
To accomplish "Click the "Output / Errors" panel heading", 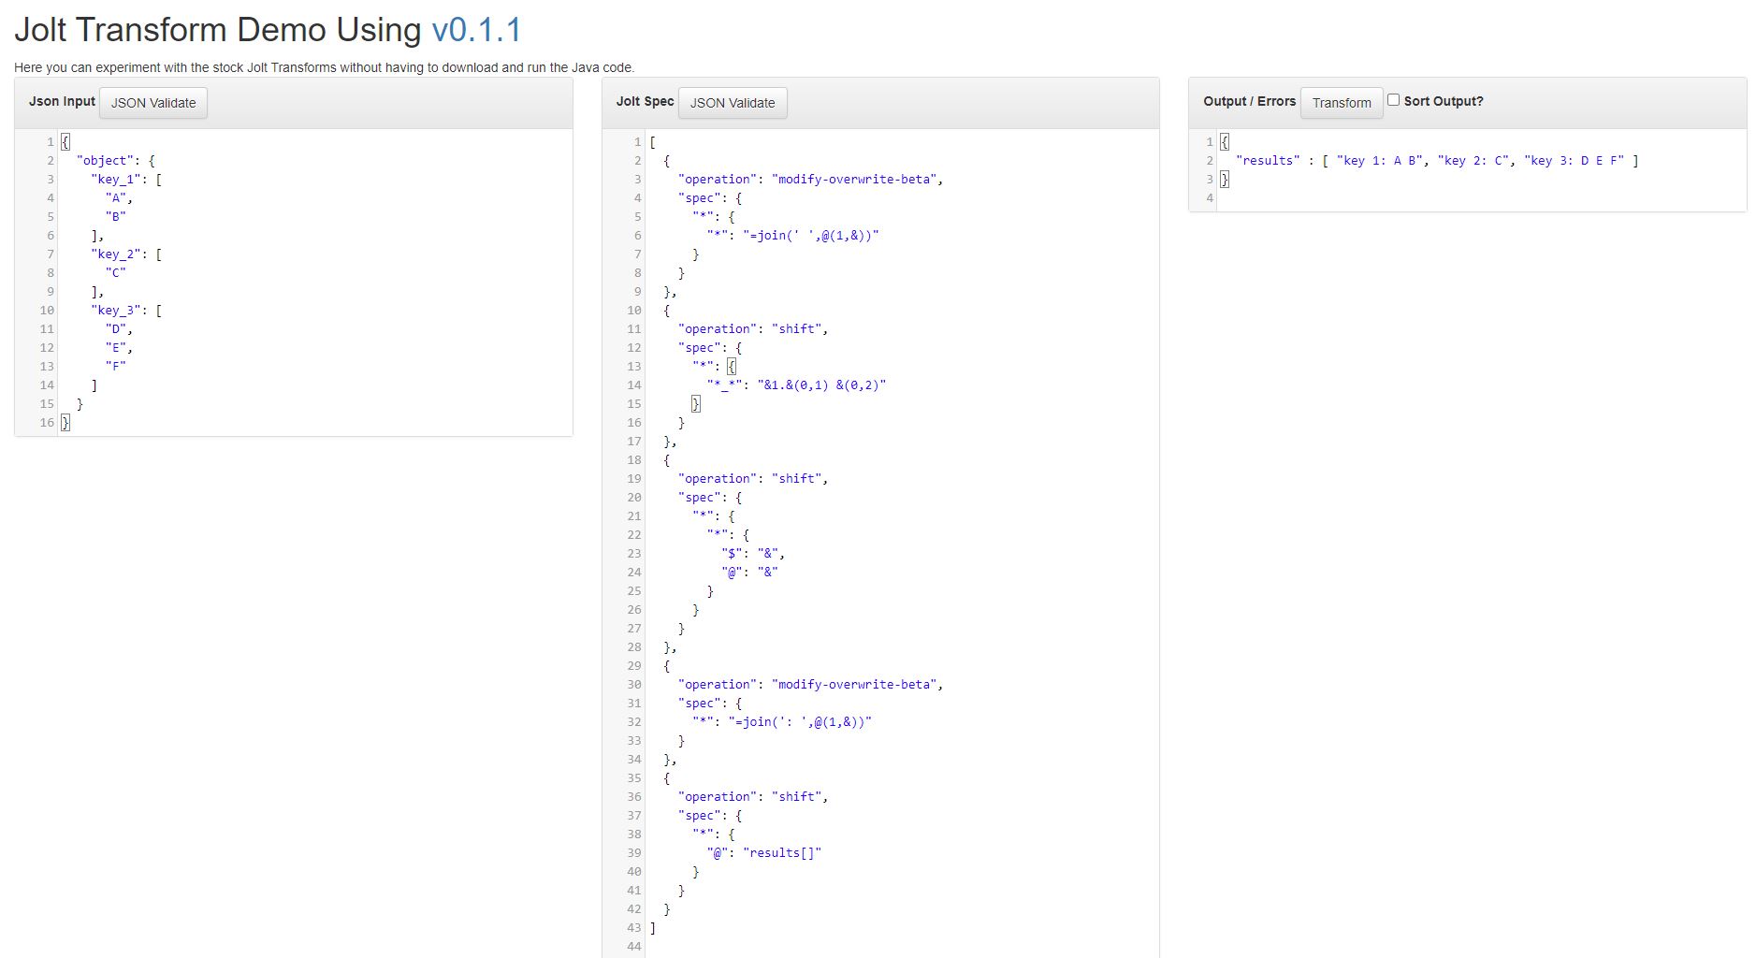I will pos(1249,101).
